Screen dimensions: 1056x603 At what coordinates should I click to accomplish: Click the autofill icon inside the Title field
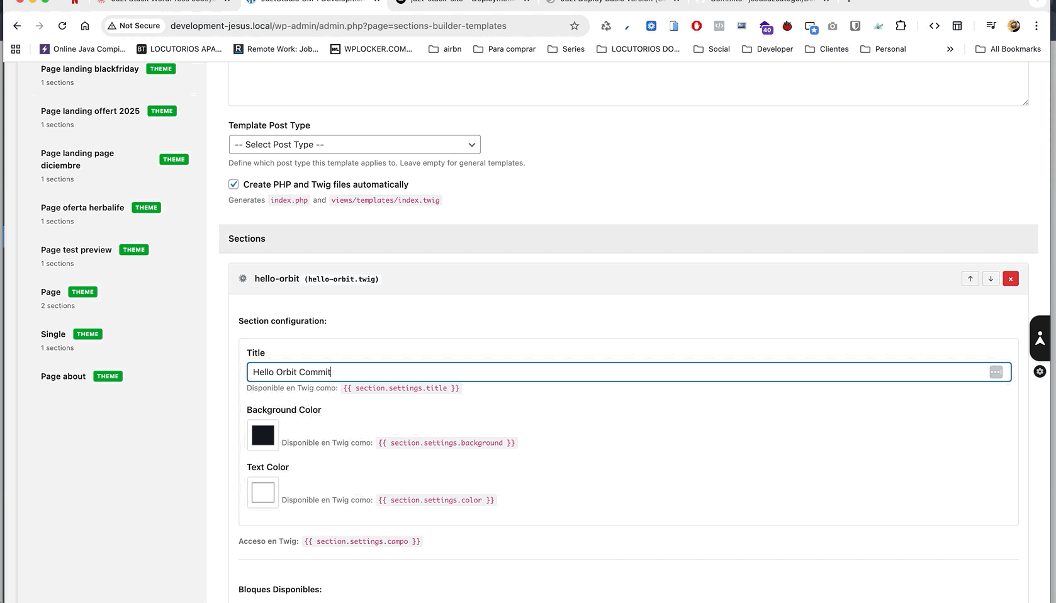point(996,372)
